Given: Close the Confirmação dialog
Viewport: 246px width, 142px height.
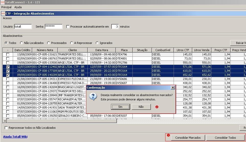Looking at the screenshot, I should click(173, 87).
